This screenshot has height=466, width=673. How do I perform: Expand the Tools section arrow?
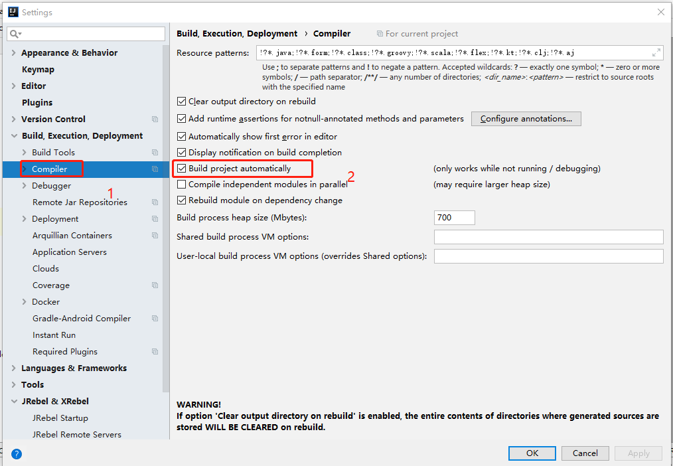point(14,385)
